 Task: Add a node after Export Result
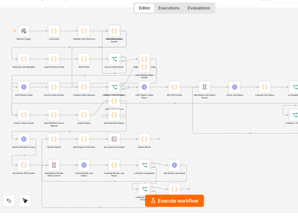(x=159, y=139)
